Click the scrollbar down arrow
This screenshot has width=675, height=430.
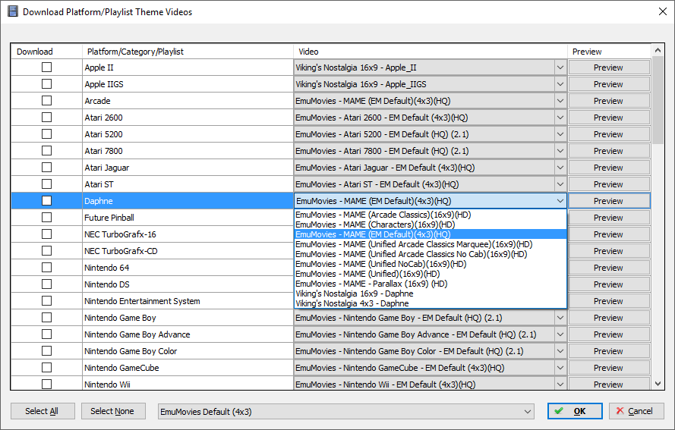(x=658, y=384)
